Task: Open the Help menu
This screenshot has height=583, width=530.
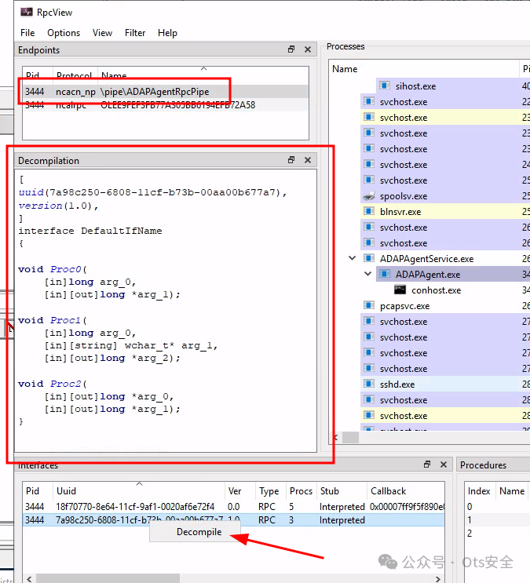Action: (167, 33)
